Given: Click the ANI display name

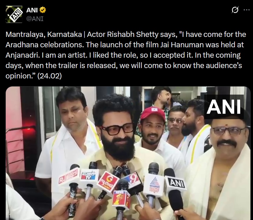Looking at the screenshot, I should point(32,10).
